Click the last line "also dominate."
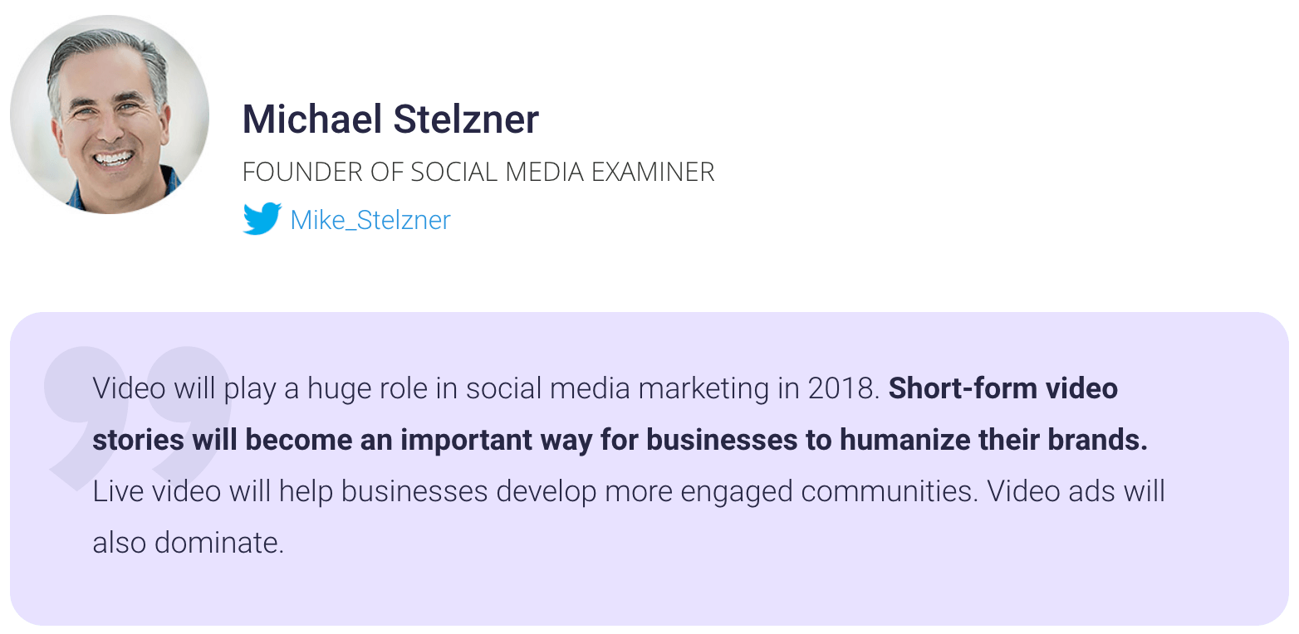This screenshot has height=634, width=1299. [189, 544]
